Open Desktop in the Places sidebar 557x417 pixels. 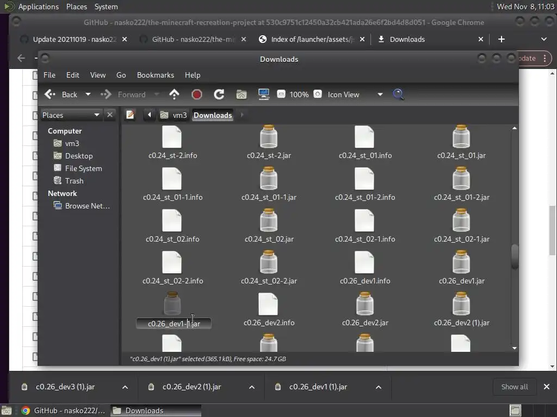click(x=78, y=156)
